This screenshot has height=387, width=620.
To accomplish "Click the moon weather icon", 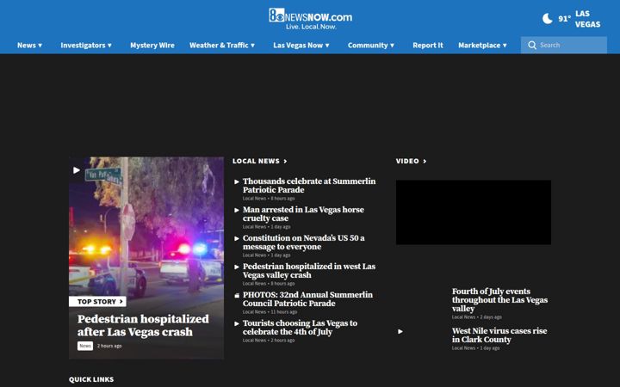I will (x=548, y=19).
